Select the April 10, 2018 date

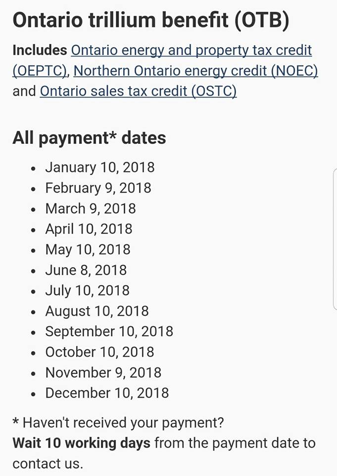pos(89,229)
